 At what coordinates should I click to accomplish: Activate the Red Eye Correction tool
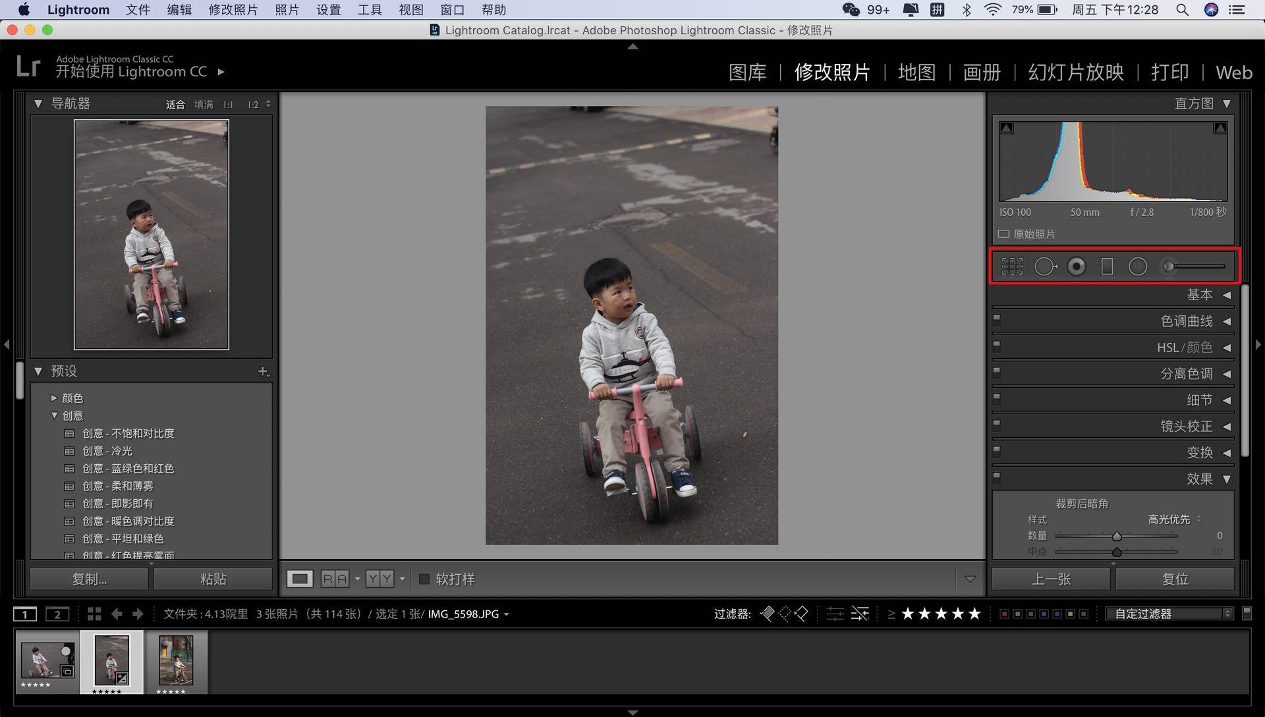click(x=1077, y=267)
